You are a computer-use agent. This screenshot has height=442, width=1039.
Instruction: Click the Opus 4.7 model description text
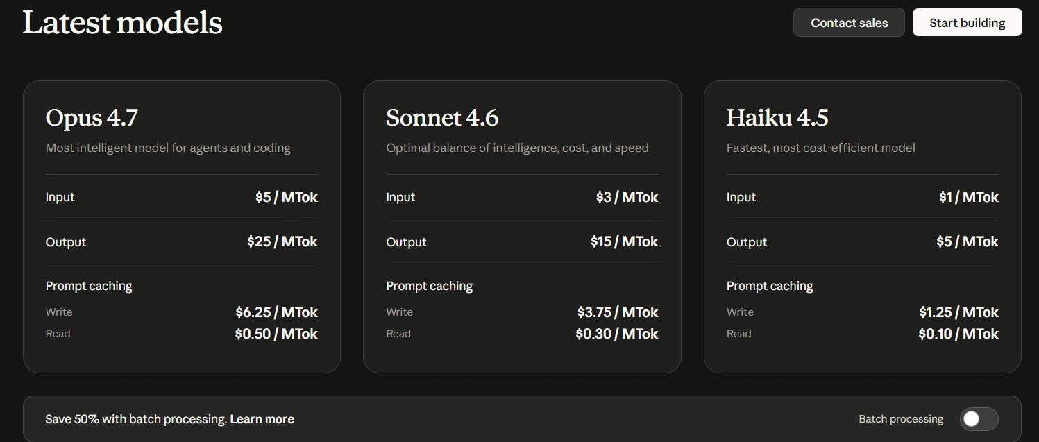[x=168, y=148]
